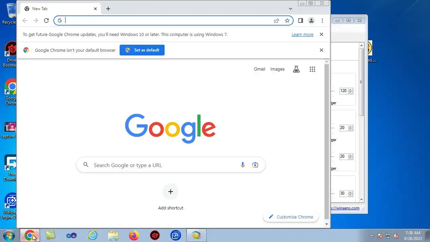Select the Driver Booster desktop shortcut
This screenshot has height=242, width=430.
point(10,54)
